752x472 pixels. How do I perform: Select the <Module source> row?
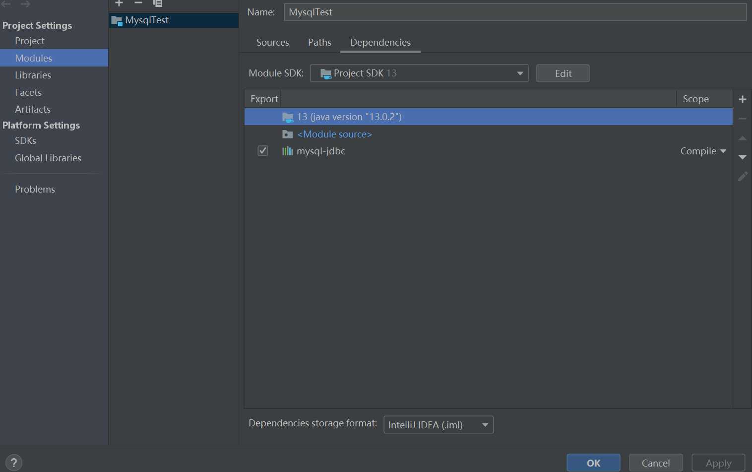pyautogui.click(x=489, y=134)
